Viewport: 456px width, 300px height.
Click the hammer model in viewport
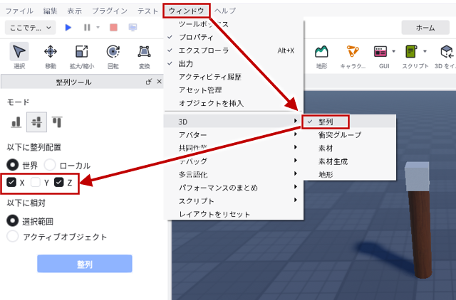click(x=420, y=220)
